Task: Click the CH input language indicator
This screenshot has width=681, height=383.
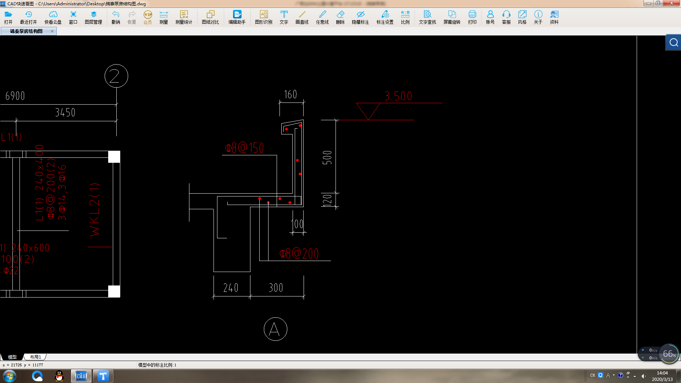Action: coord(592,375)
